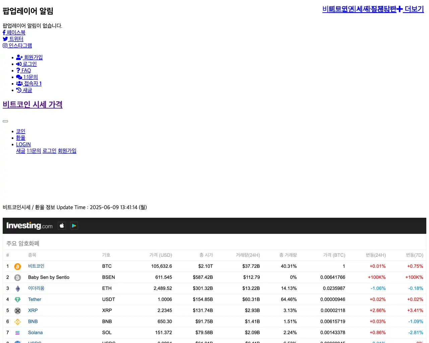429x343 pixels.
Task: Click the Tether green coin icon
Action: point(18,300)
